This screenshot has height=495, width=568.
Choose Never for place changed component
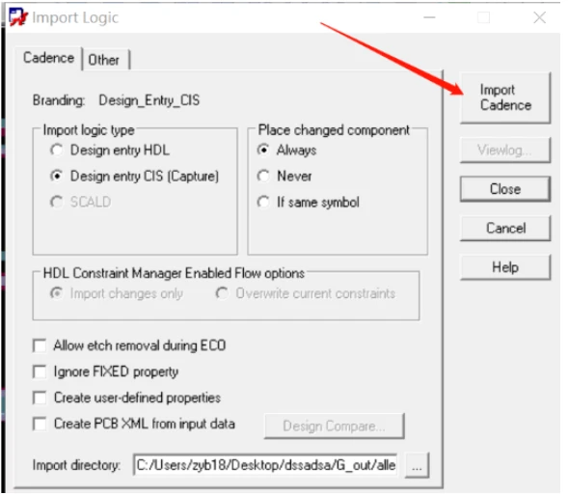[x=263, y=176]
